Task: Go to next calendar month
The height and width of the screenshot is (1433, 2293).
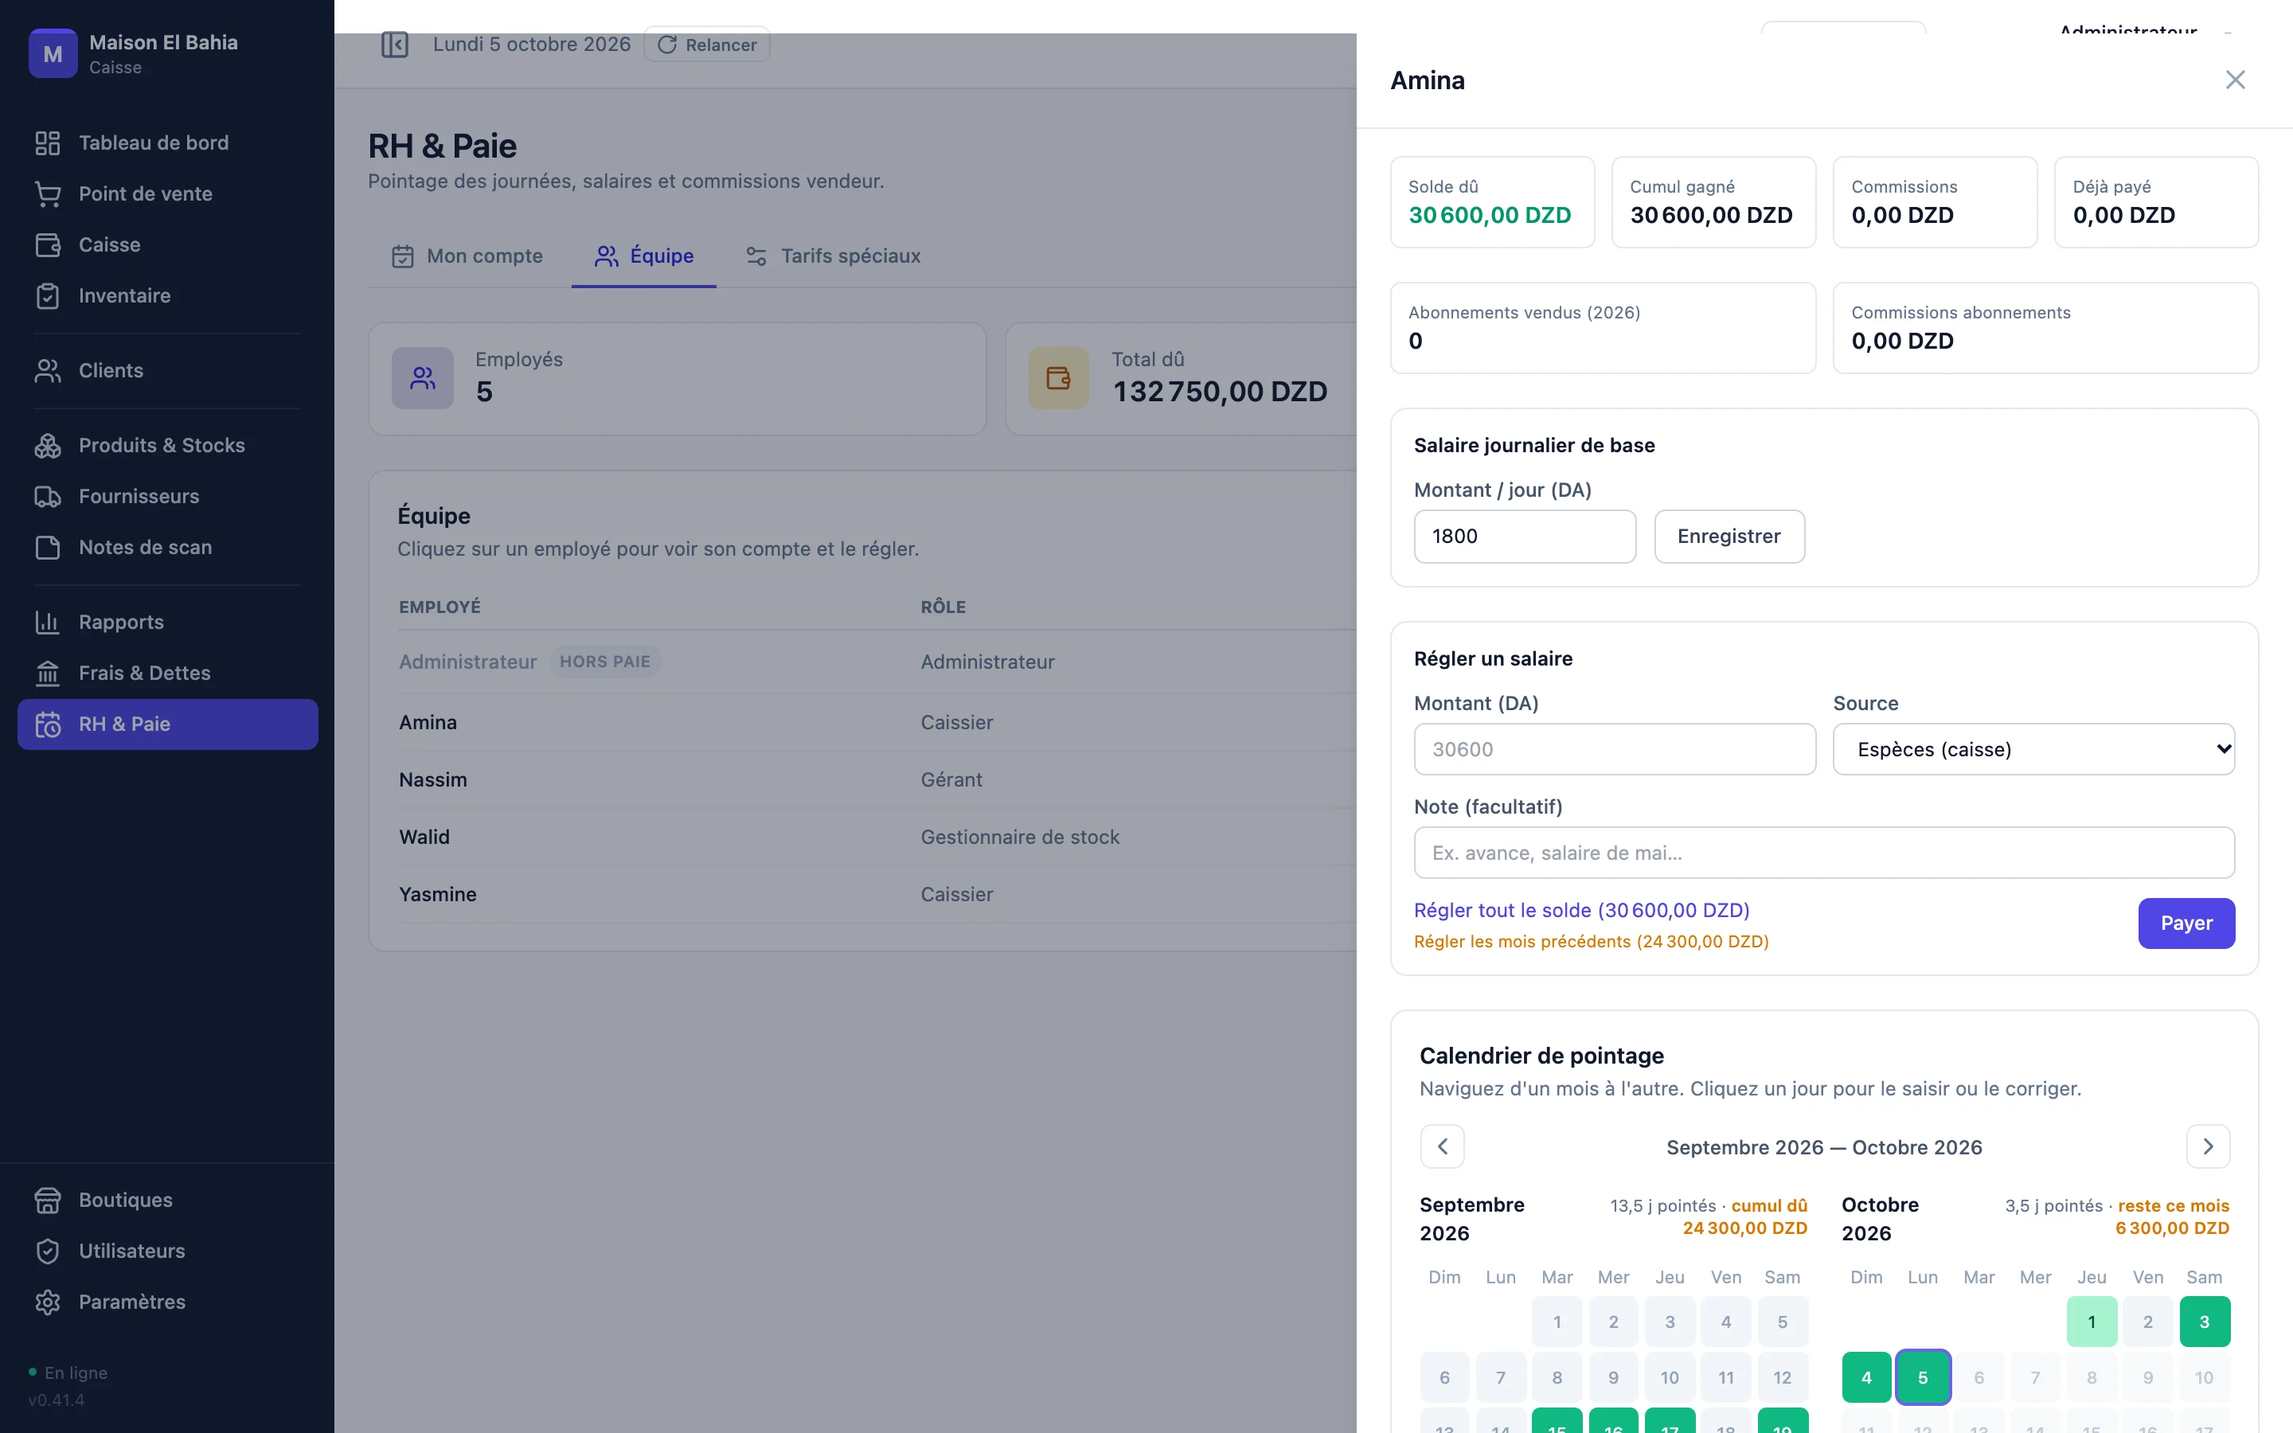Action: (2208, 1146)
